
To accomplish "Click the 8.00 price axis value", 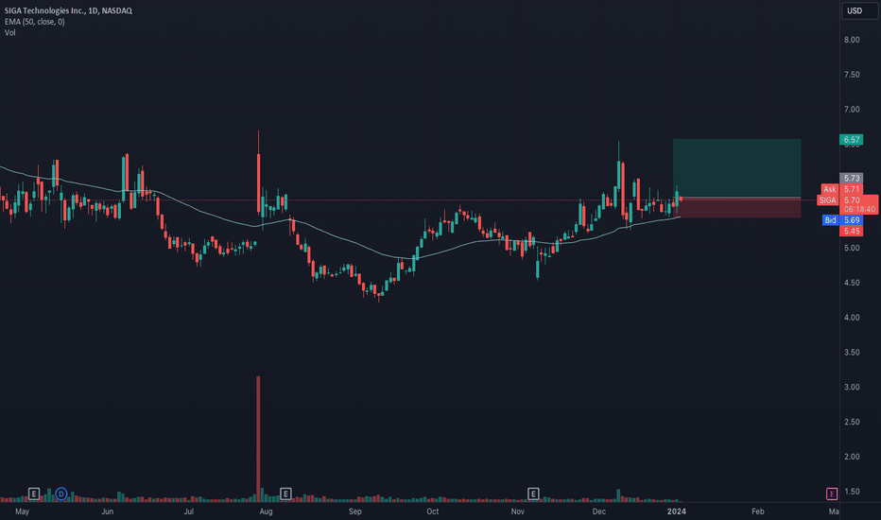I will pyautogui.click(x=852, y=40).
